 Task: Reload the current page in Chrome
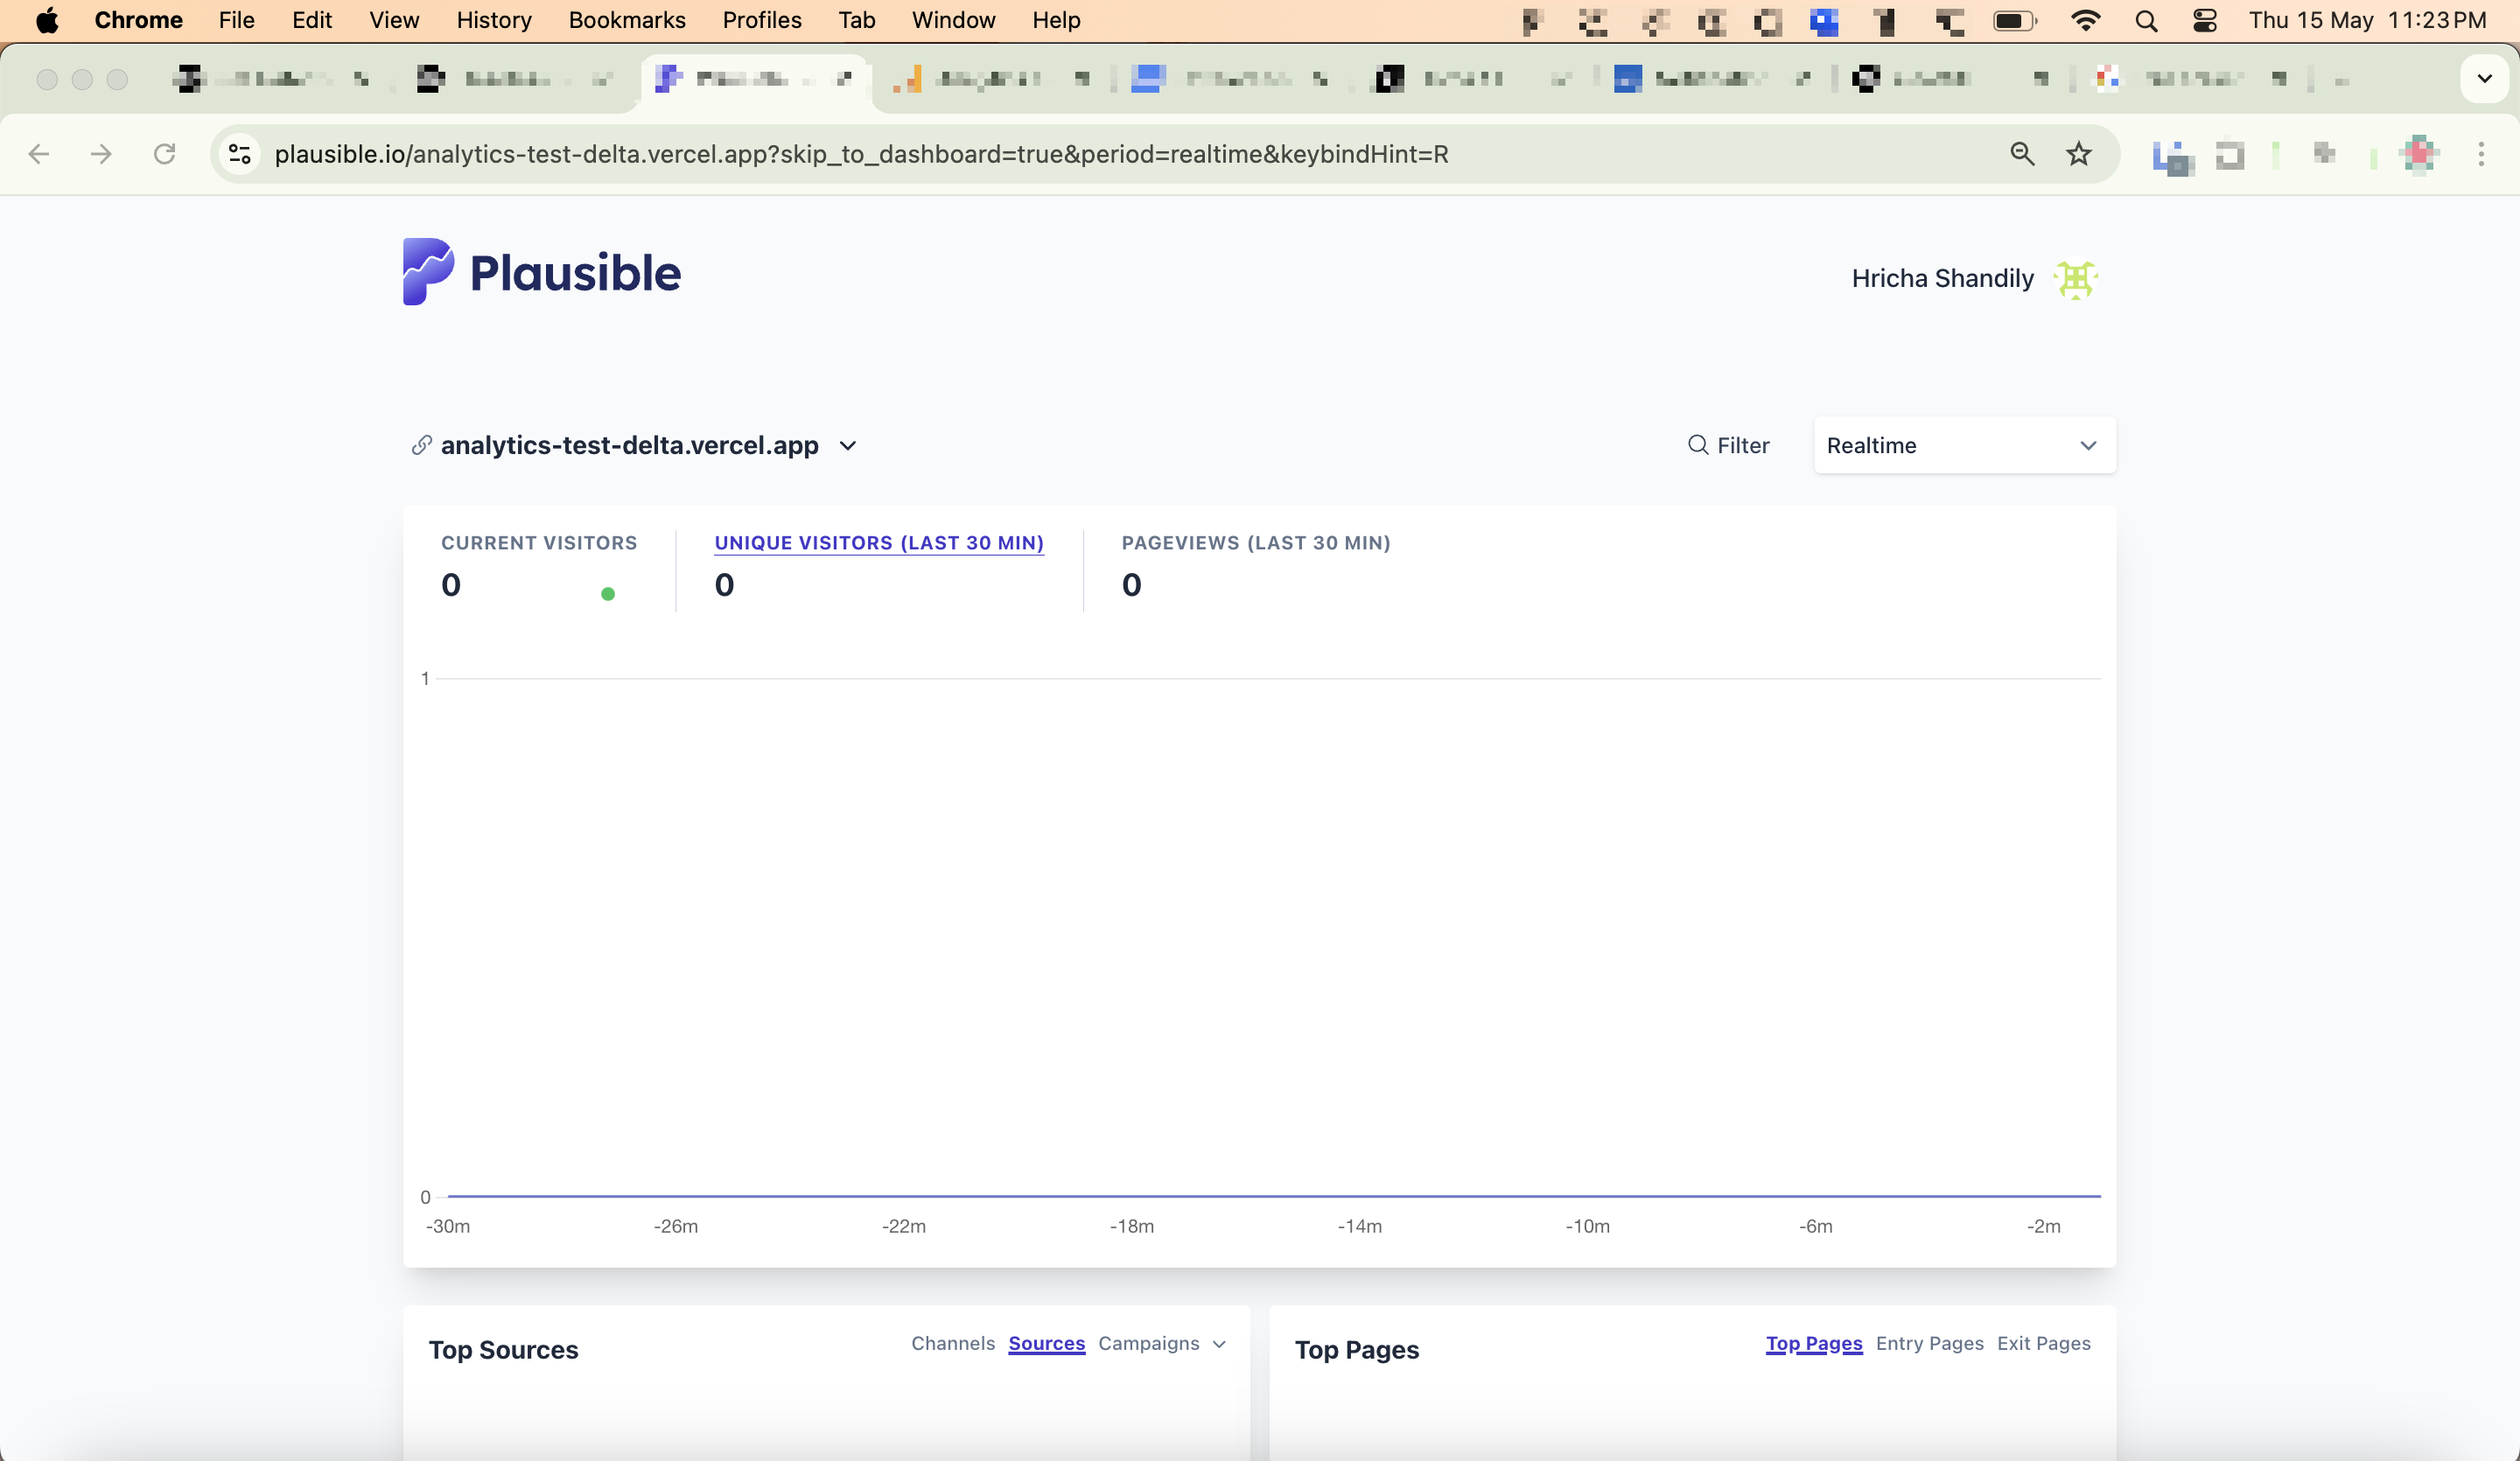[165, 154]
